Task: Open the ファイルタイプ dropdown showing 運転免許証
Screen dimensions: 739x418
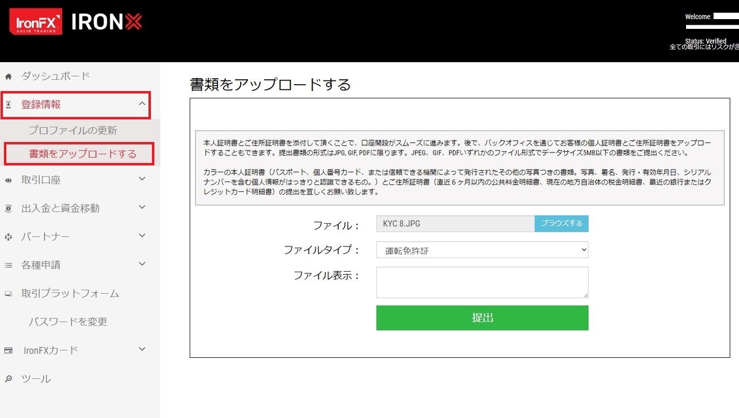Action: tap(482, 250)
